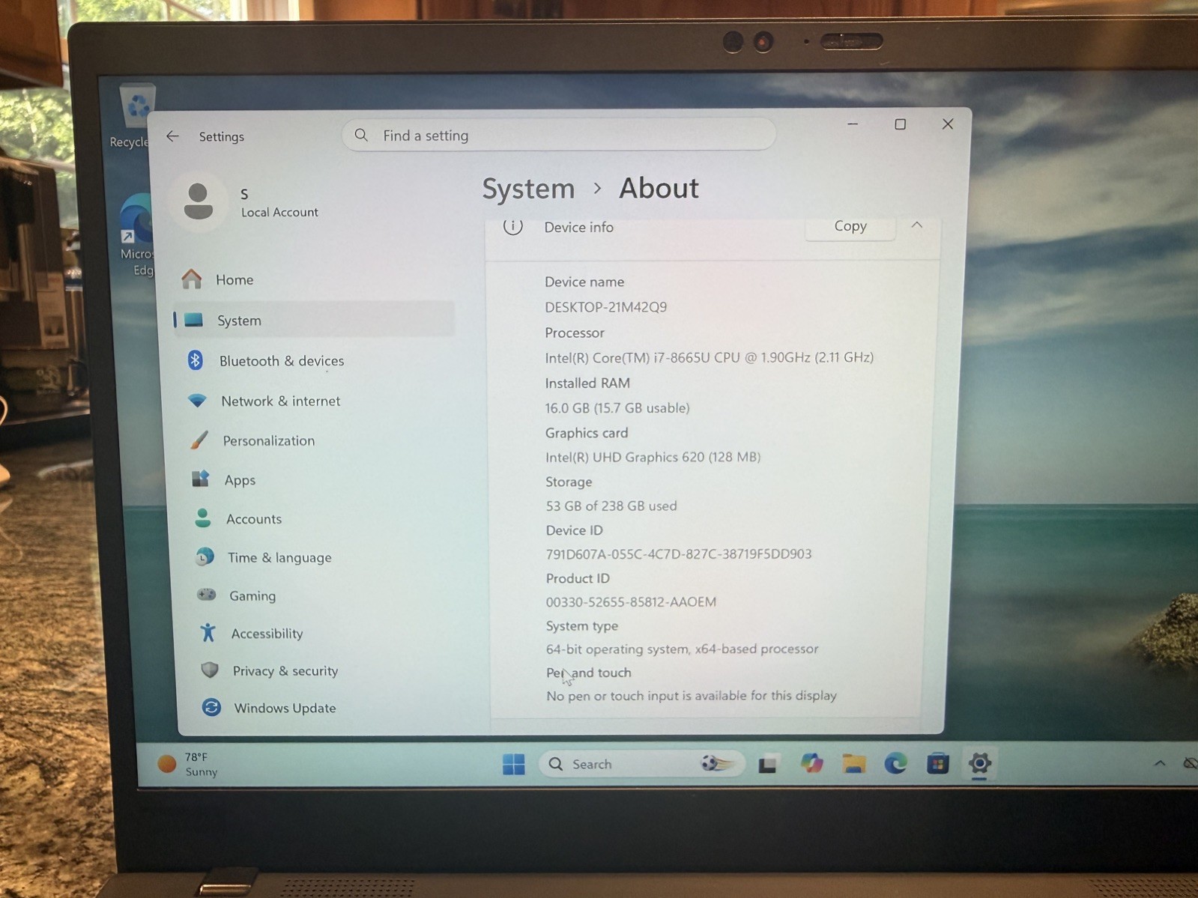The width and height of the screenshot is (1198, 898).
Task: Minimize the Settings window
Action: (853, 124)
